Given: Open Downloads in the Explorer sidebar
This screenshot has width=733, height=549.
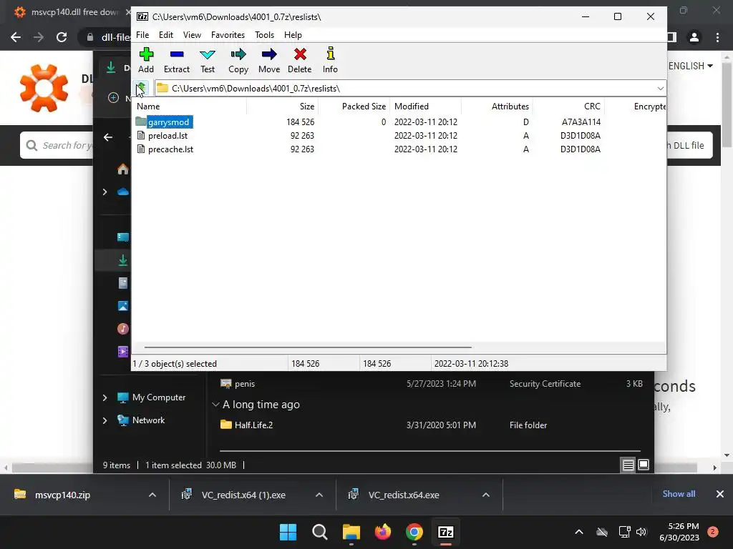Looking at the screenshot, I should tap(123, 260).
